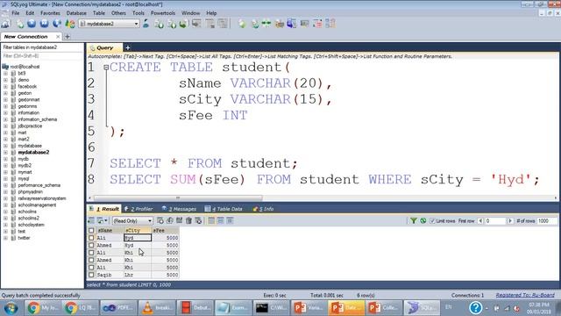The height and width of the screenshot is (316, 561).
Task: Click the green refresh icon next to filter
Action: [423, 220]
